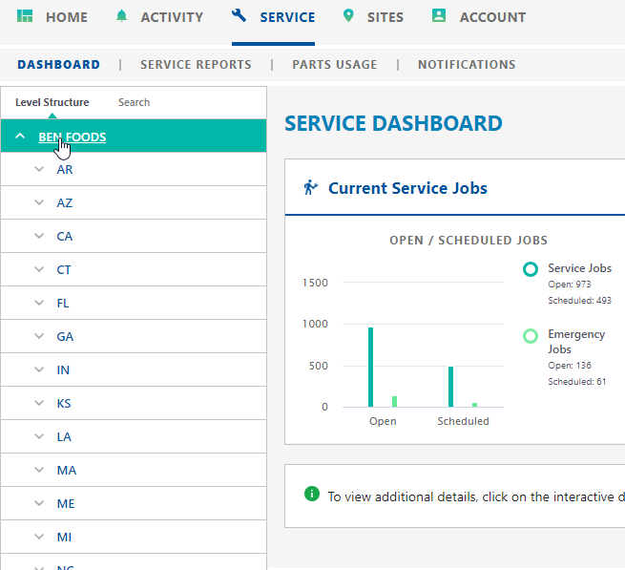This screenshot has width=625, height=570.
Task: Select the MA tree item
Action: pos(66,470)
